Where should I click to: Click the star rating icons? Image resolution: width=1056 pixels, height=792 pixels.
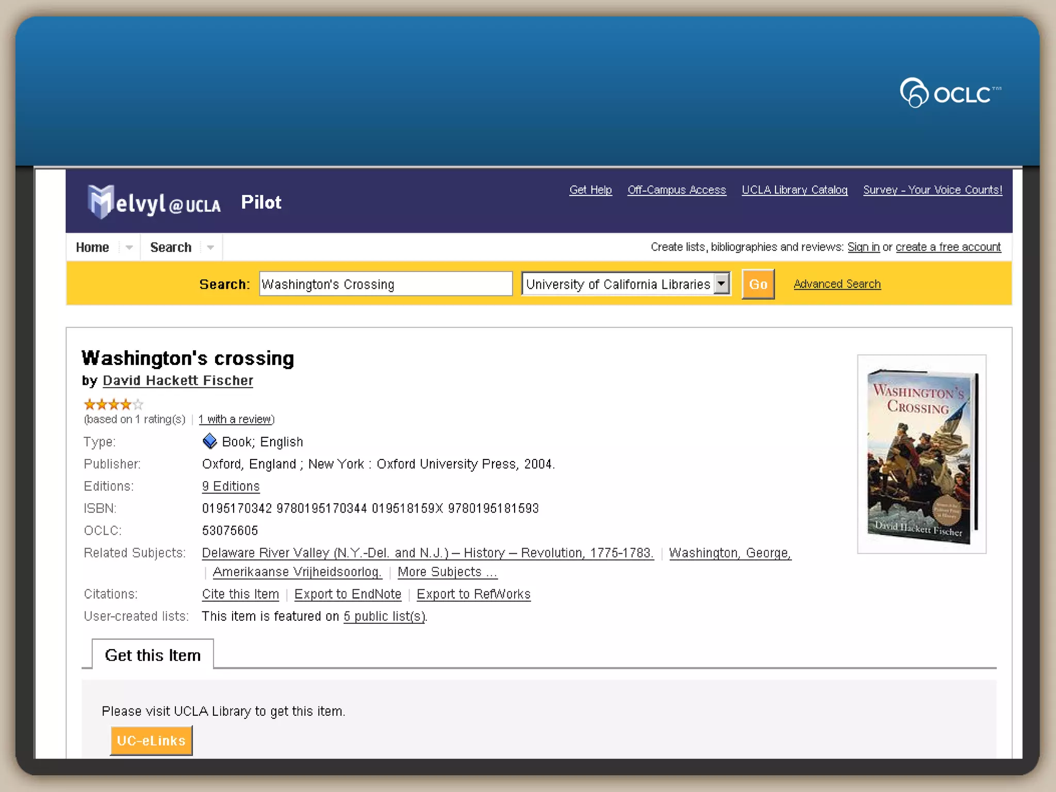pyautogui.click(x=113, y=404)
